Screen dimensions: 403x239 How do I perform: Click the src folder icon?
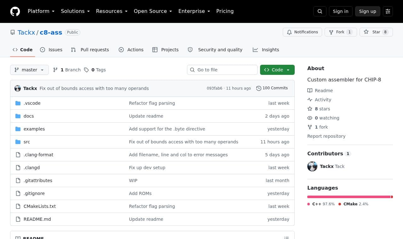[18, 142]
